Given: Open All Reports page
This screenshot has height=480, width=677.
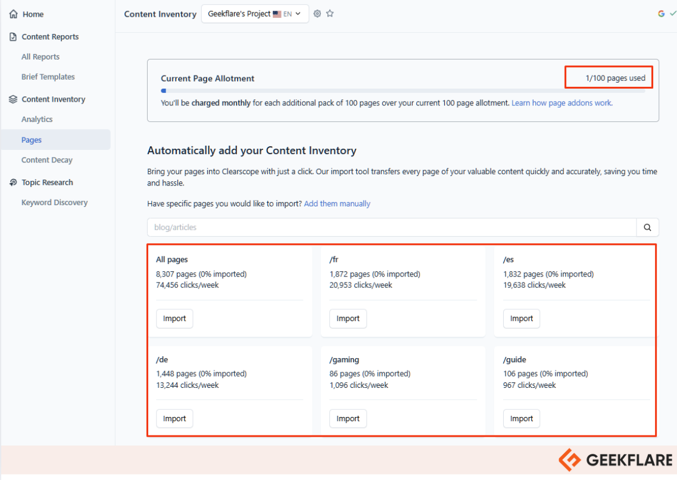Looking at the screenshot, I should (x=40, y=57).
